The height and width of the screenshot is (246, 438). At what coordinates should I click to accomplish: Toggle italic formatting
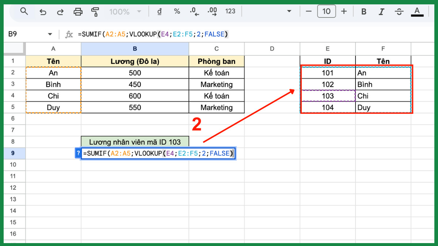click(x=381, y=12)
